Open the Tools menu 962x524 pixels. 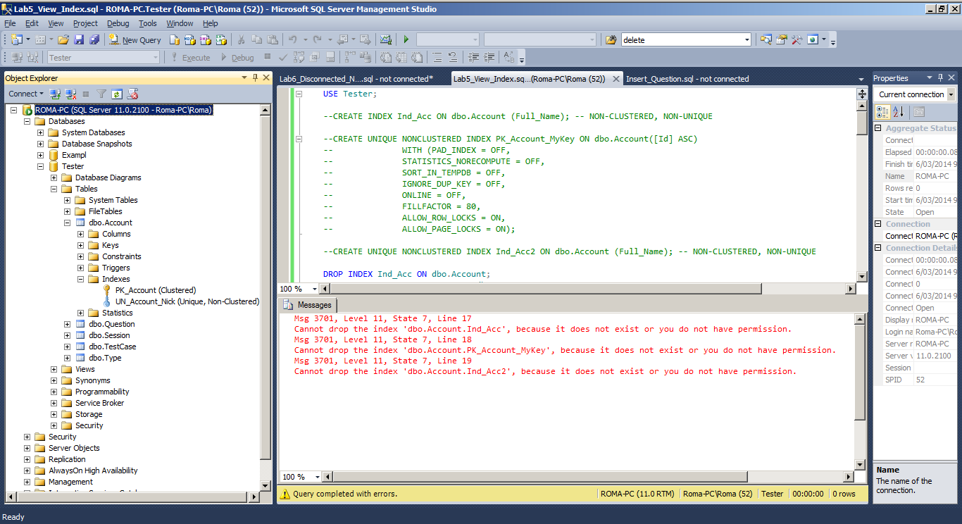point(148,23)
